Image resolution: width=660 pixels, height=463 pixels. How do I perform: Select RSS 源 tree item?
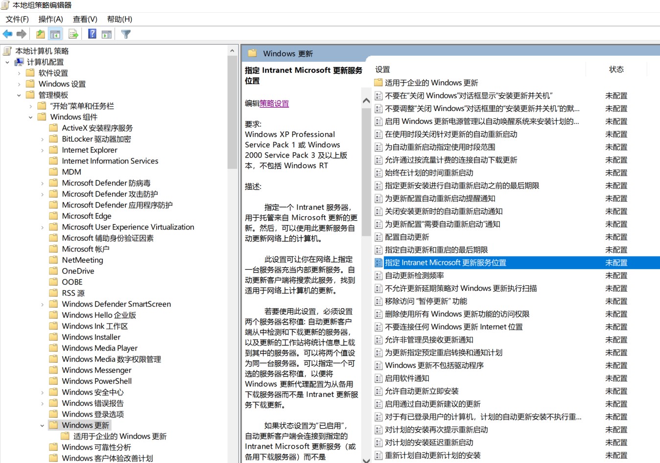click(x=73, y=293)
